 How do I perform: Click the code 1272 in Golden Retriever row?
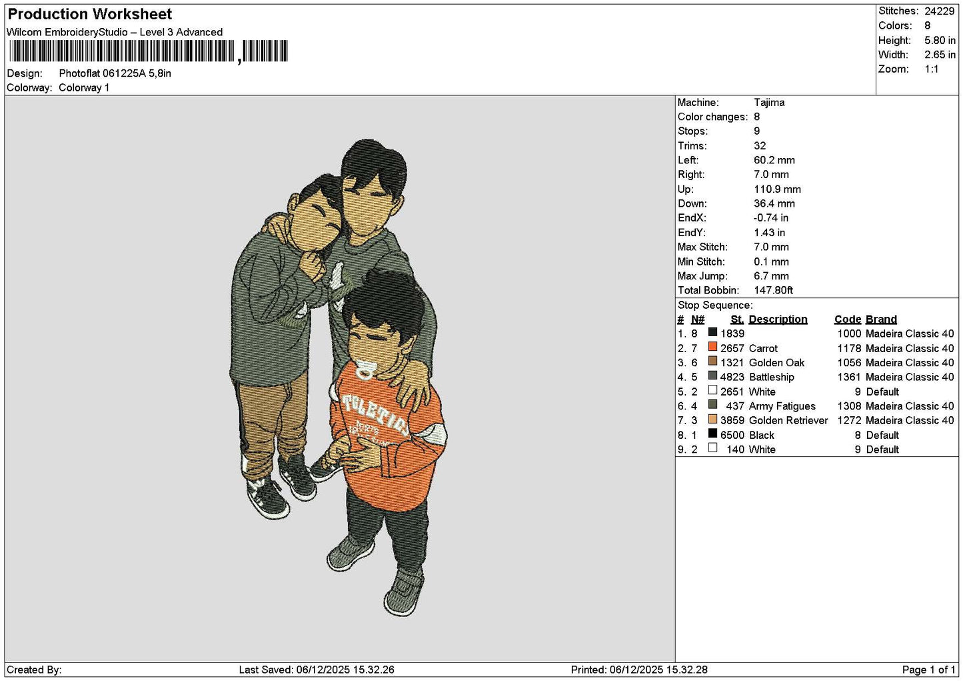850,420
